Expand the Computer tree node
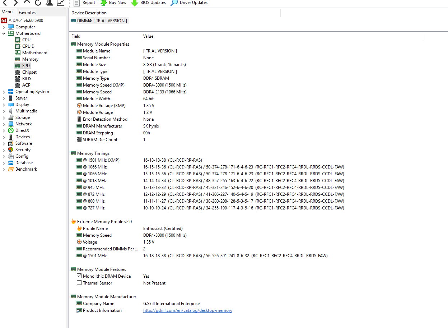 [4, 27]
